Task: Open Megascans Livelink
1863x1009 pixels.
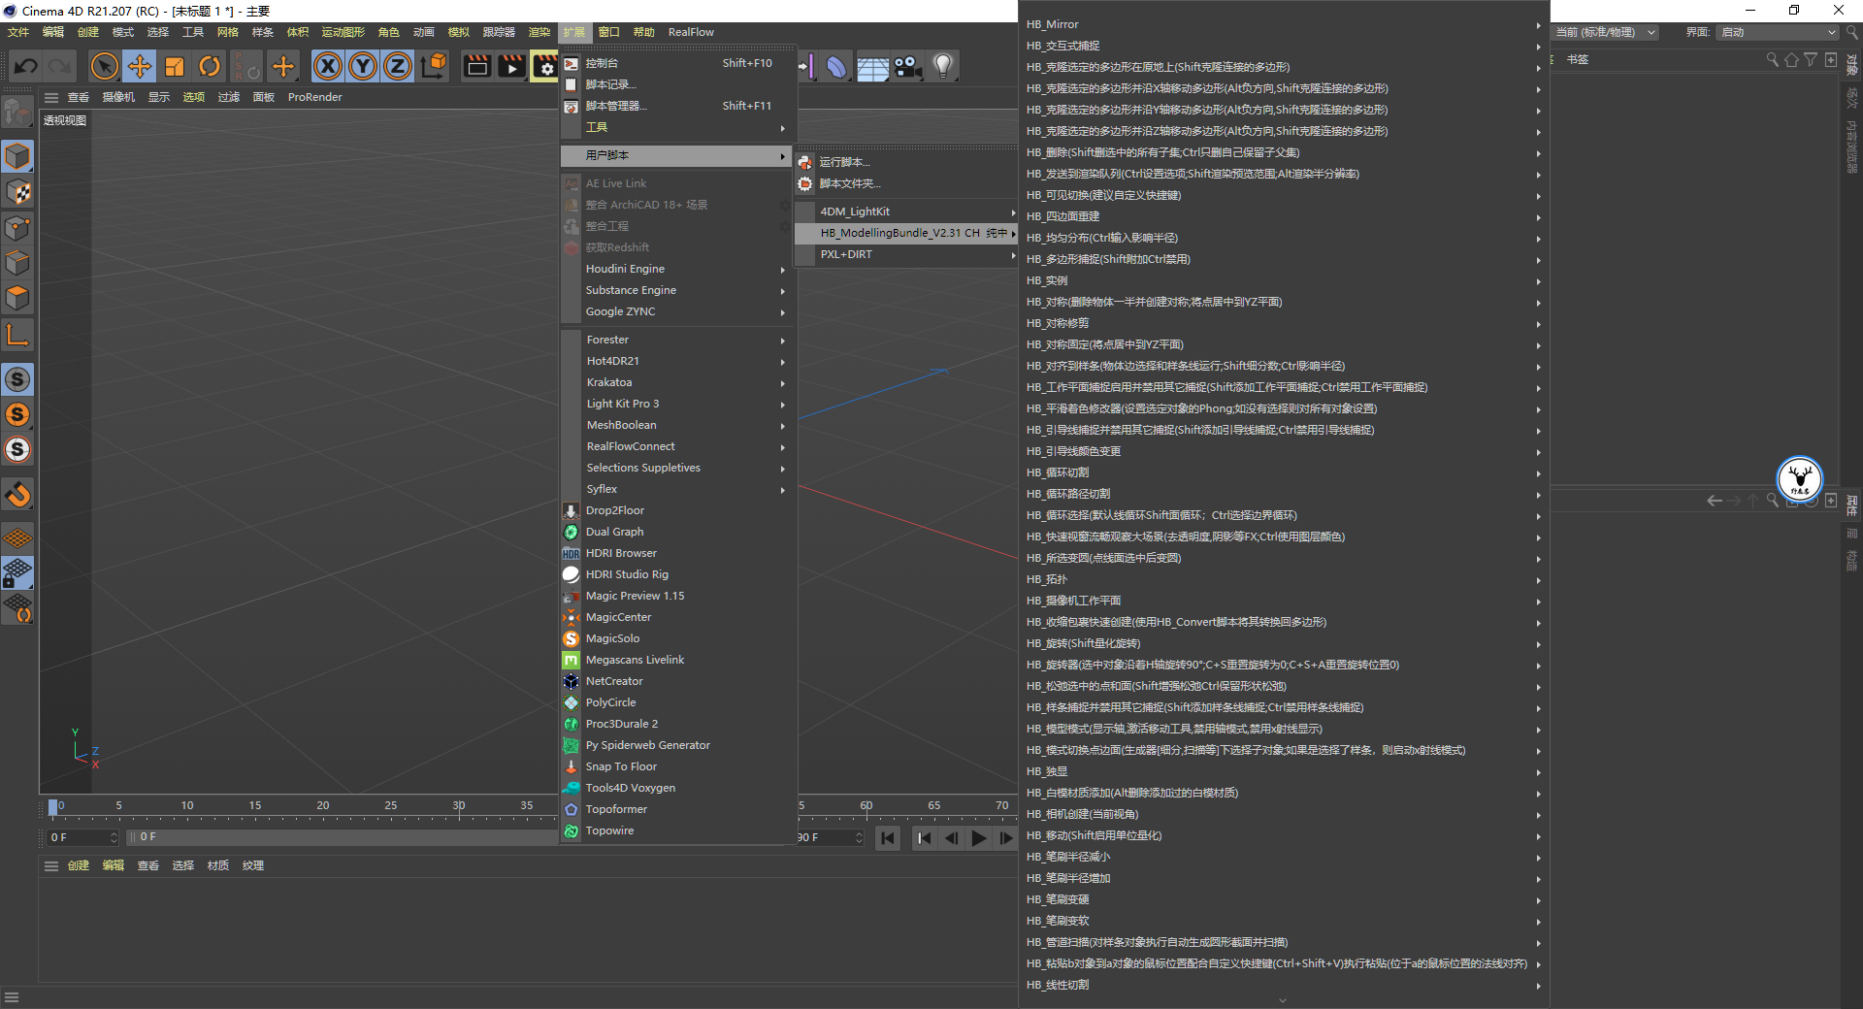Action: (x=678, y=660)
